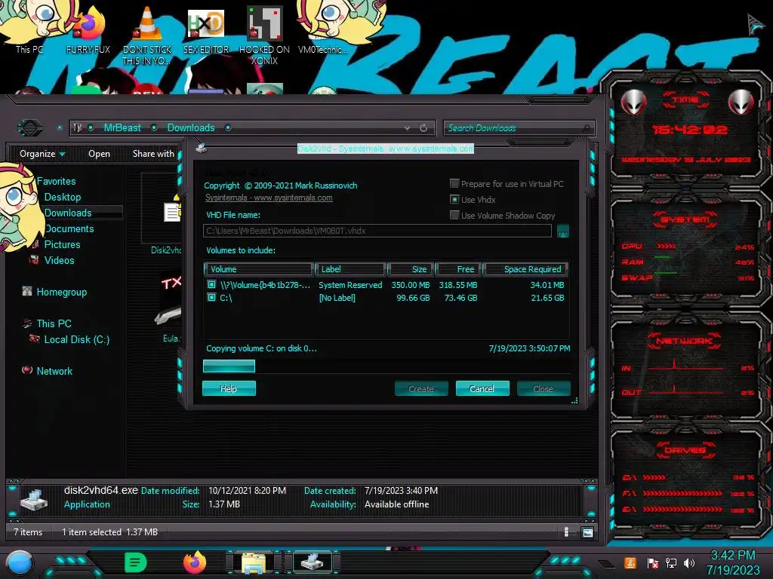Open the HxD editor desktop shortcut

pyautogui.click(x=206, y=29)
